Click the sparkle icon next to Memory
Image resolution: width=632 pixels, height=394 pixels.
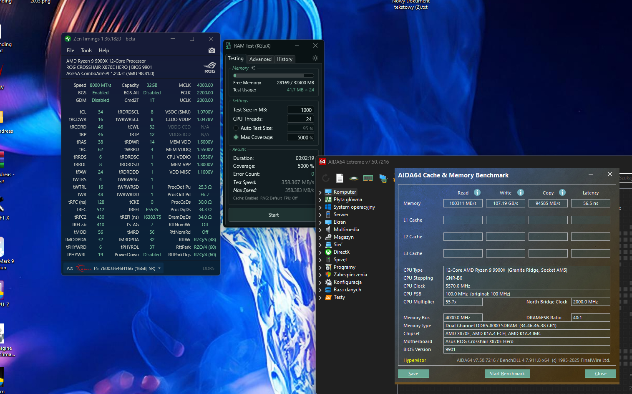point(253,68)
